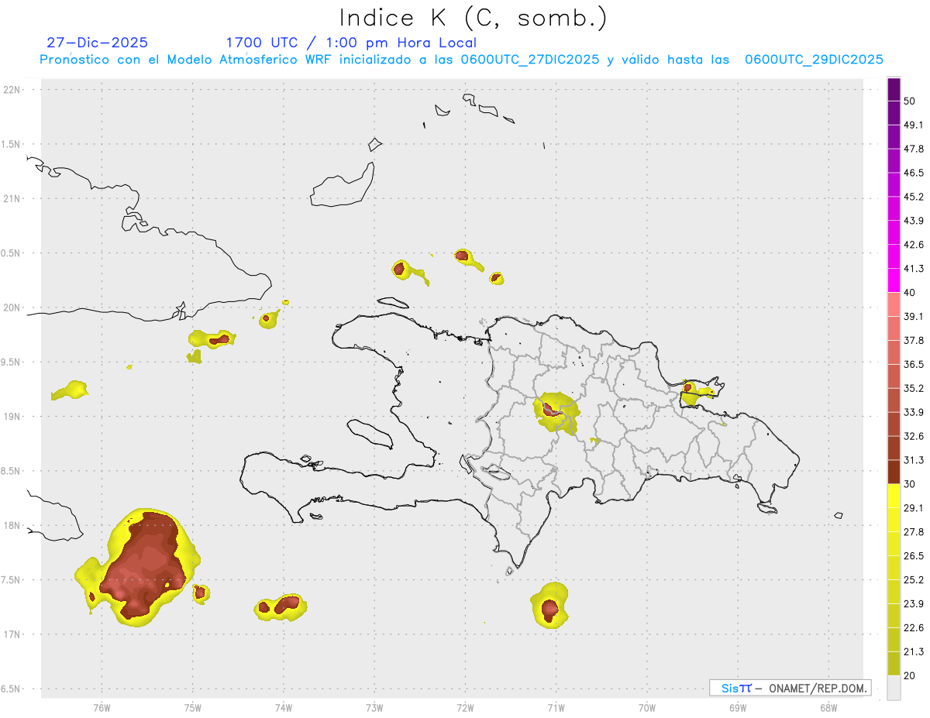
Task: Click the salmon legend band between 39.1 and 40
Action: [x=894, y=304]
